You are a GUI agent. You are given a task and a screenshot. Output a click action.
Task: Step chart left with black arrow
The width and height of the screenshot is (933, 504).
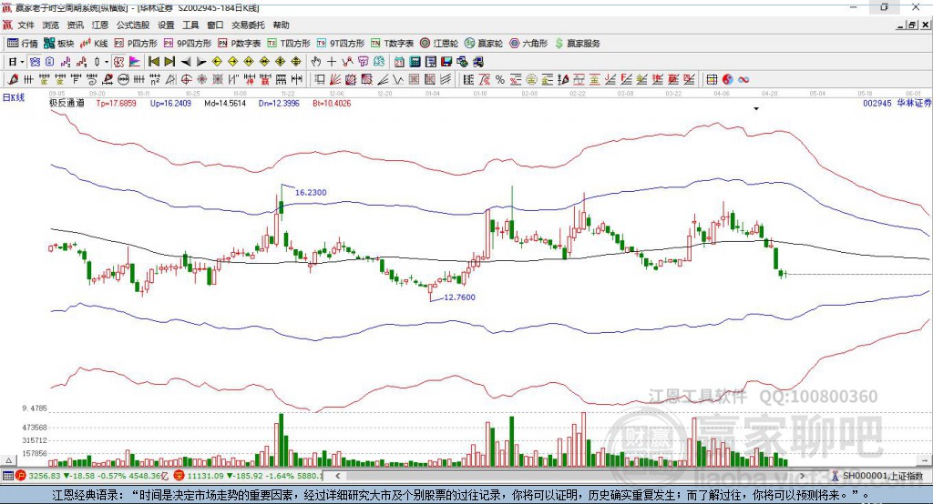coord(186,62)
